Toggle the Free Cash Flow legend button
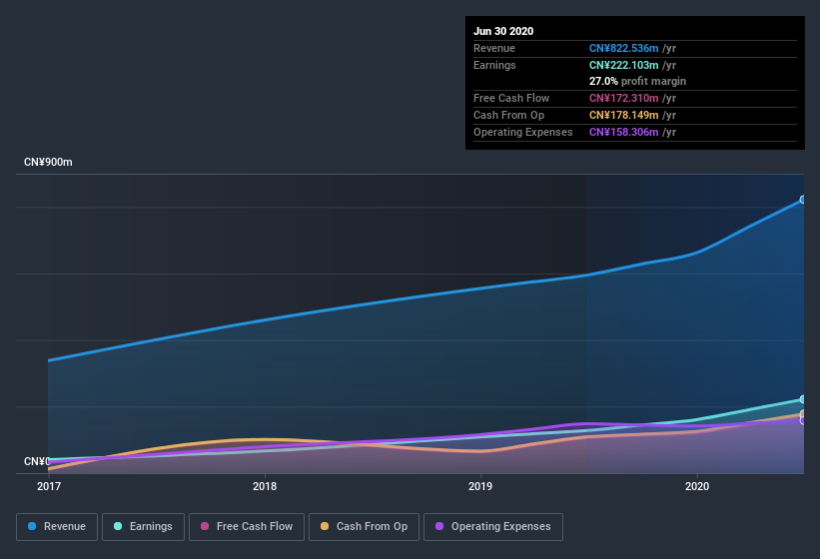 pos(247,527)
